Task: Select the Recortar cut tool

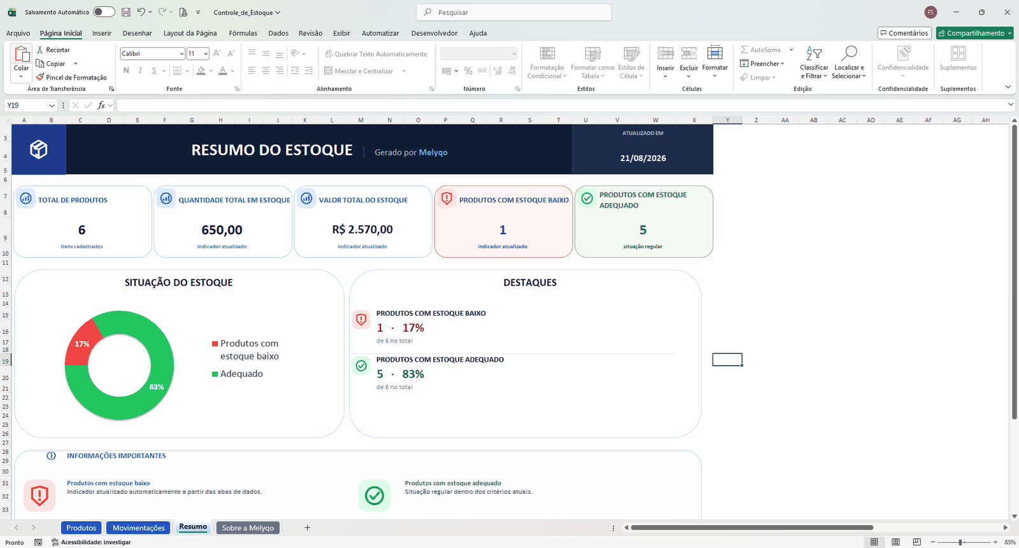Action: [x=53, y=50]
